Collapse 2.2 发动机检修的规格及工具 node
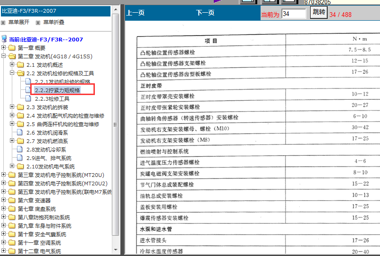The width and height of the screenshot is (380, 256). [x=12, y=72]
